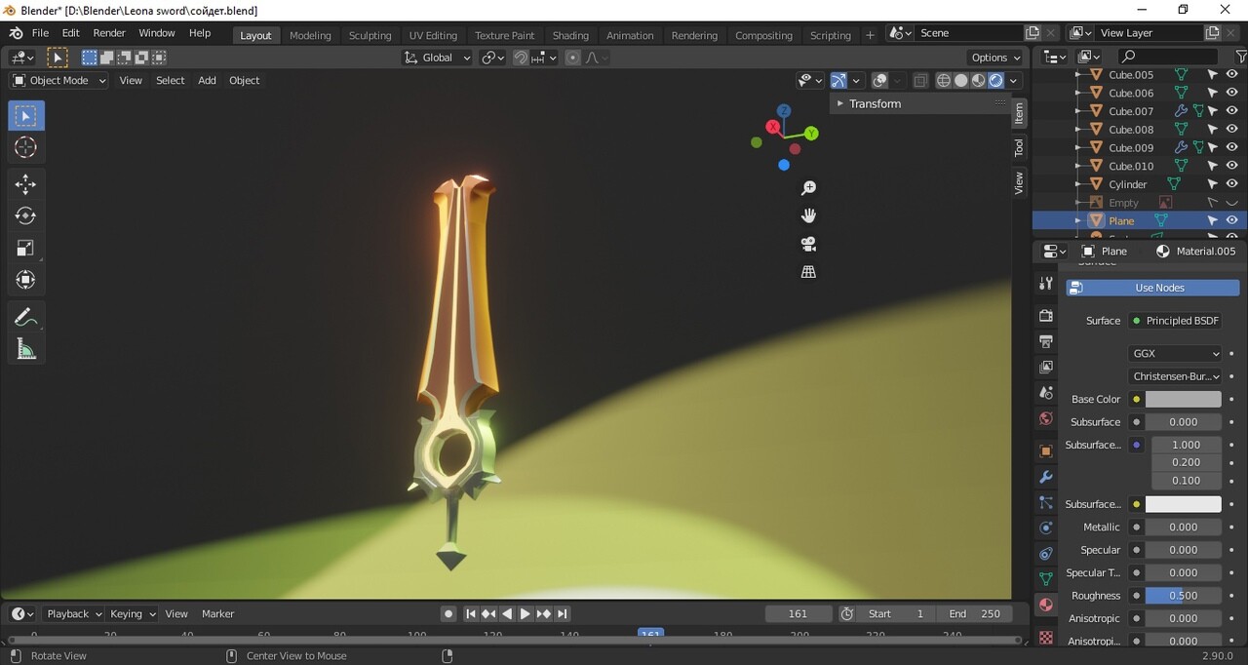Switch to orthographic/perspective grid icon
Viewport: 1248px width, 665px height.
point(808,272)
